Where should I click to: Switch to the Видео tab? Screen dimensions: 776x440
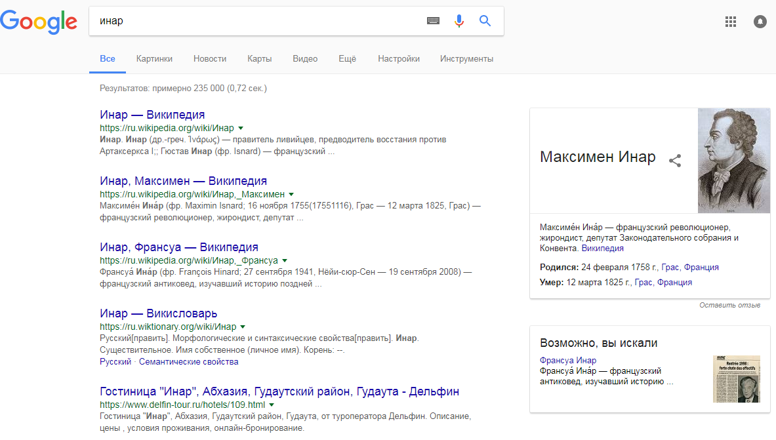tap(305, 59)
